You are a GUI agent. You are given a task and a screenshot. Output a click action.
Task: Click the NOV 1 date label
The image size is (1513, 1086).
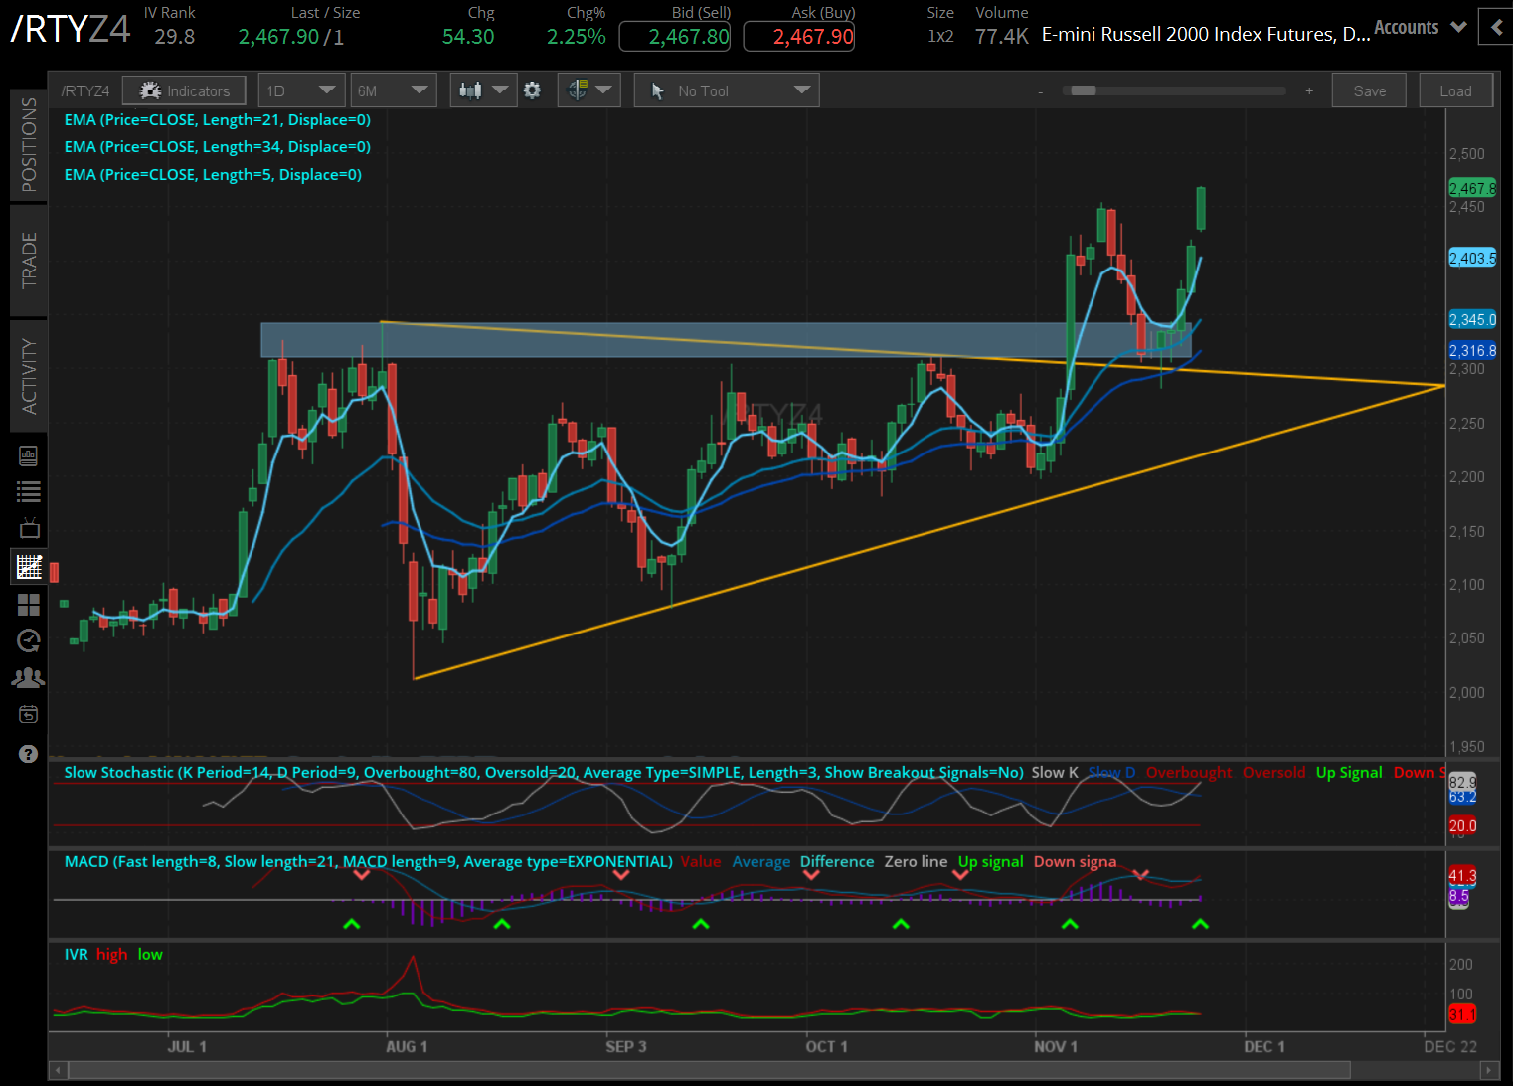tap(1056, 1046)
